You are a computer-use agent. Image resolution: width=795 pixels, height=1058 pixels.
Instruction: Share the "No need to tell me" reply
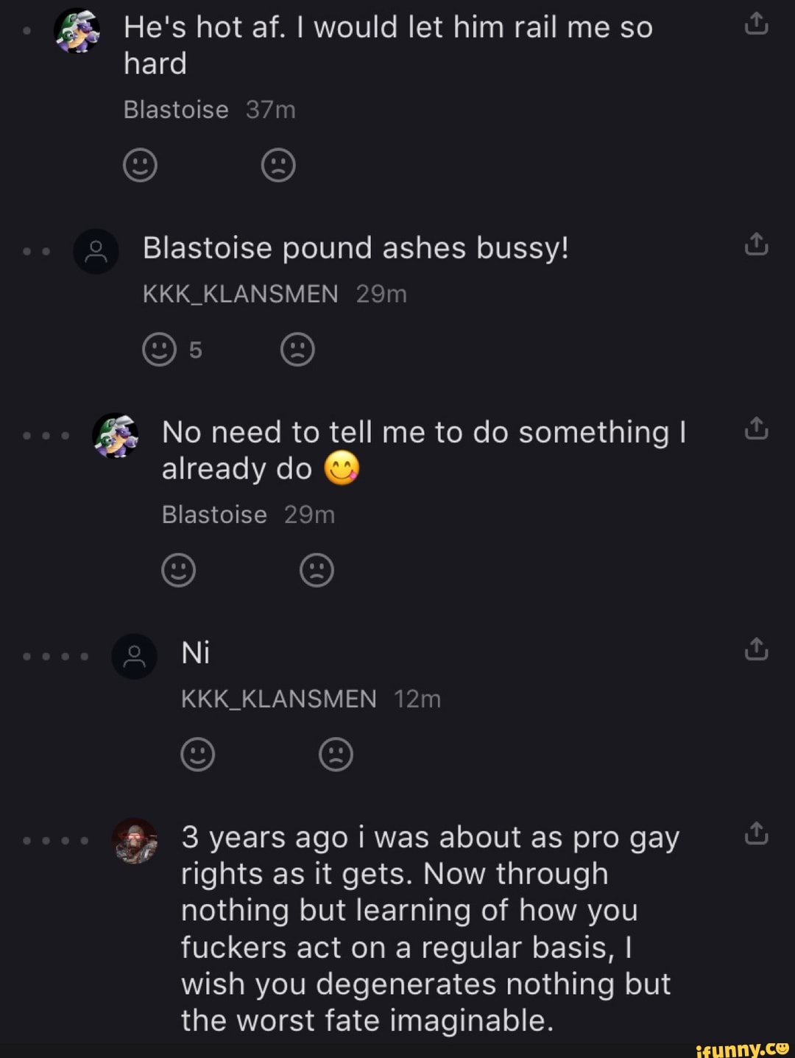pyautogui.click(x=756, y=429)
